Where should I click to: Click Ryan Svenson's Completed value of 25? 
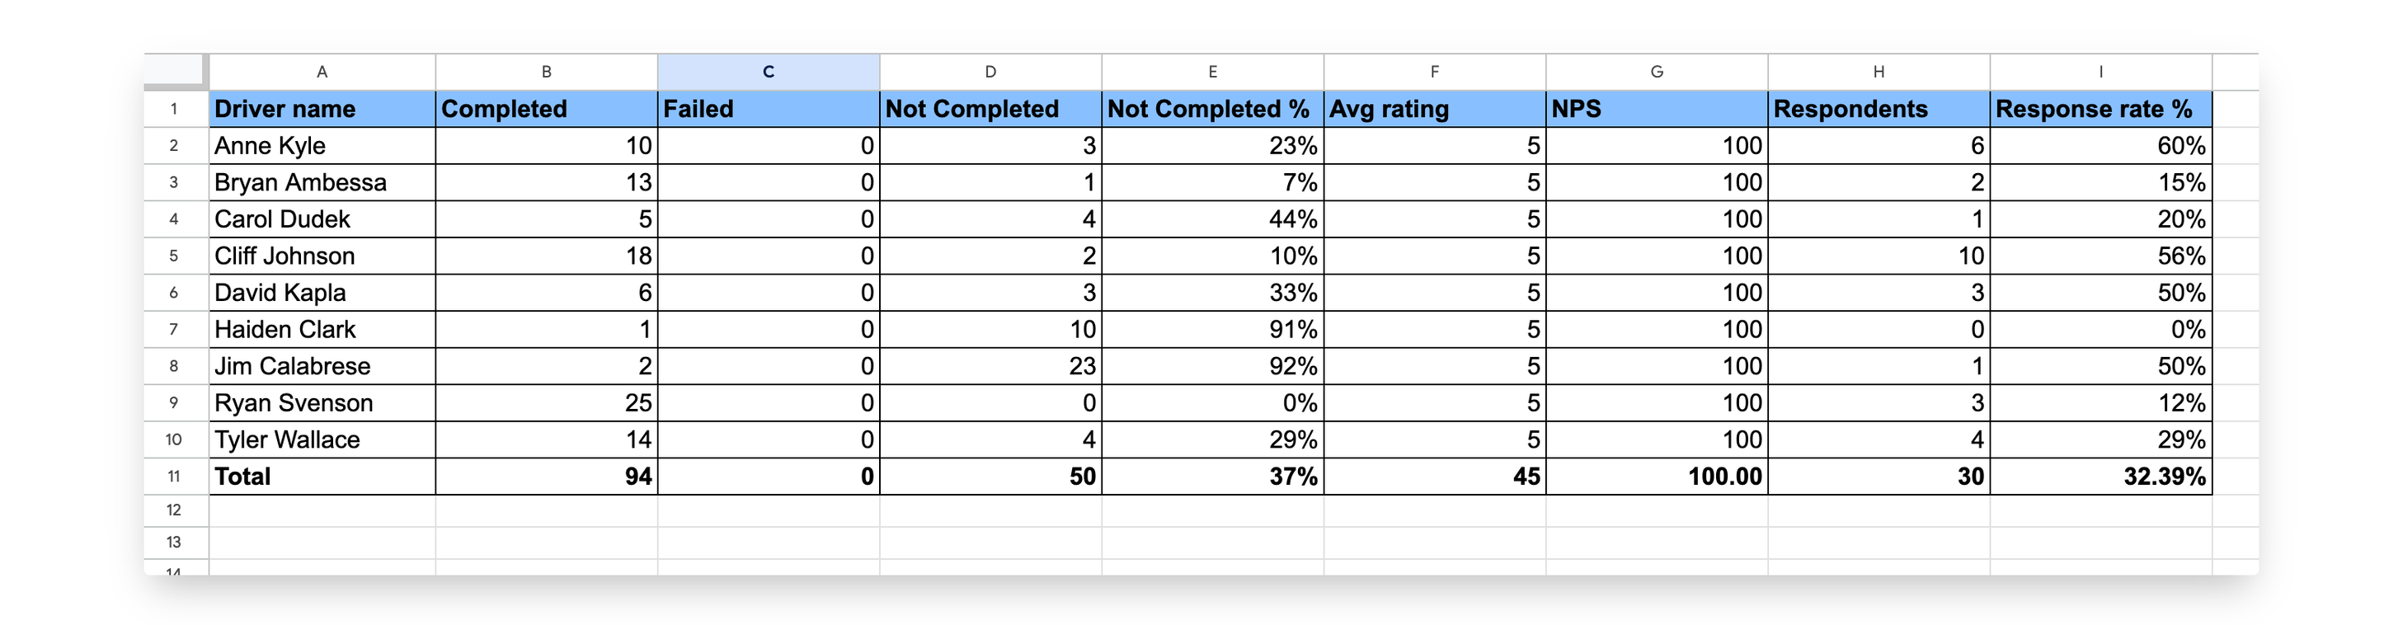(546, 402)
